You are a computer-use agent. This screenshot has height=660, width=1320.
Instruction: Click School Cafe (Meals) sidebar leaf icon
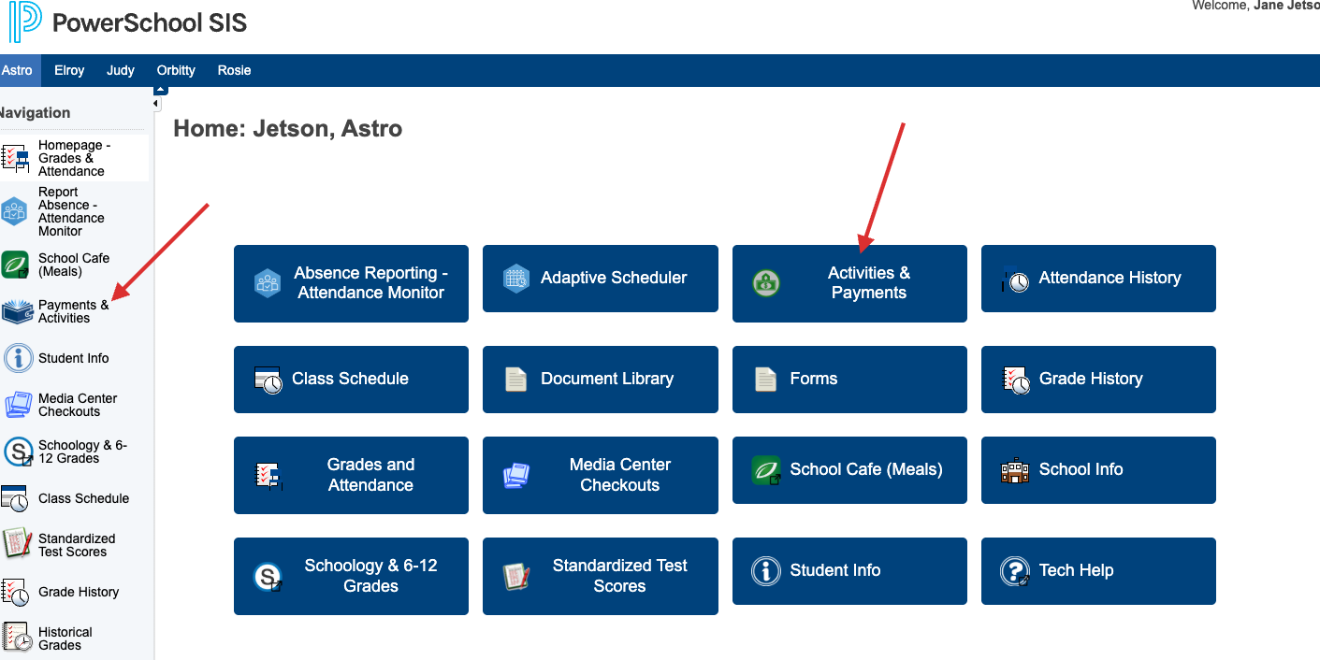(15, 265)
